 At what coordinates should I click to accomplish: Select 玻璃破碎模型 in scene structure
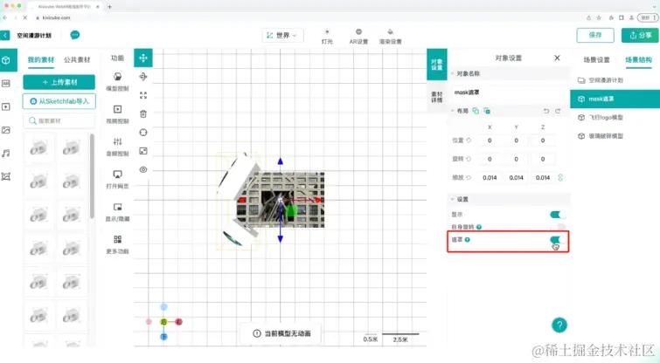(x=615, y=136)
